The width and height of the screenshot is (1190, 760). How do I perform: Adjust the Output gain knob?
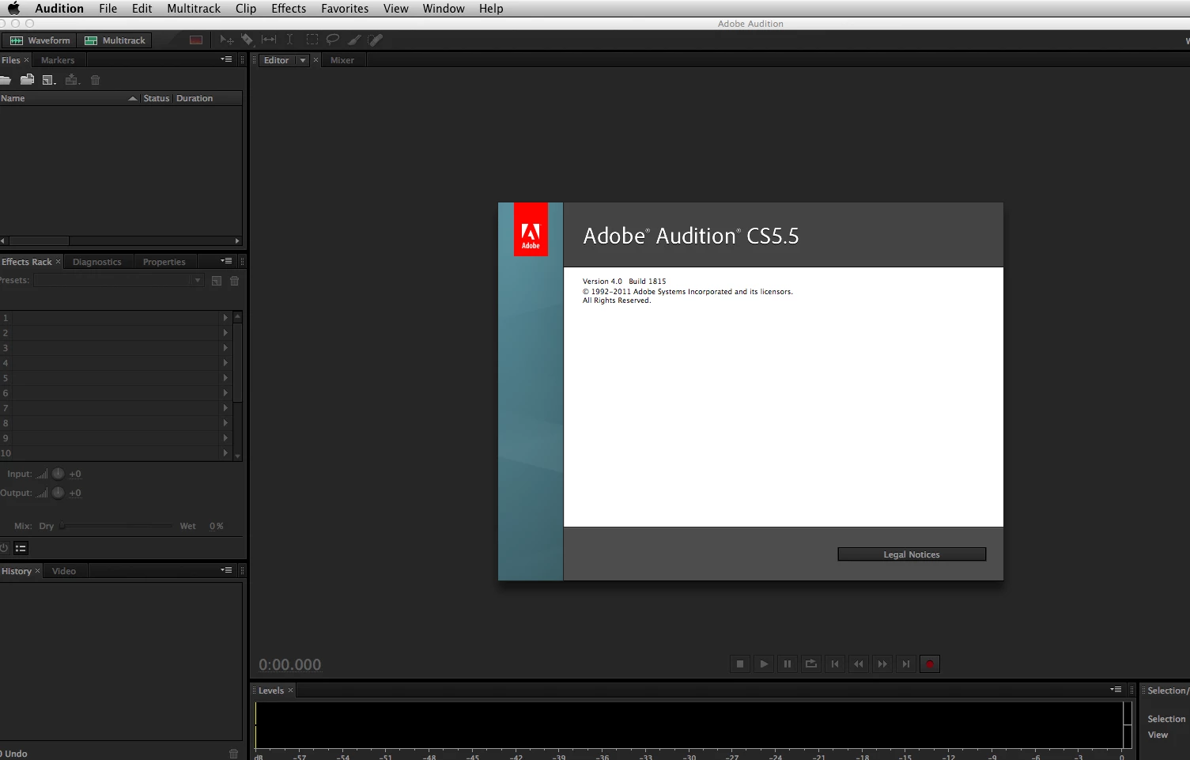[58, 493]
